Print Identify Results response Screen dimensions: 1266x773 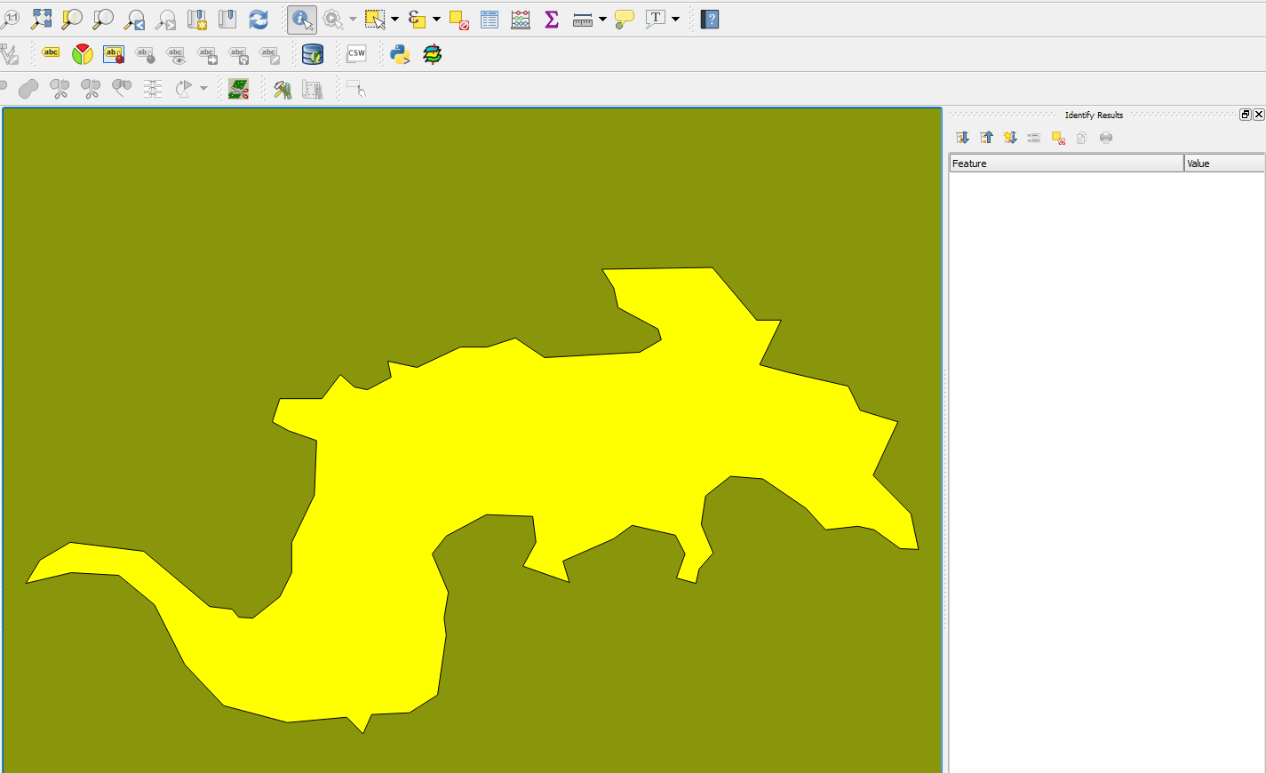click(x=1106, y=138)
